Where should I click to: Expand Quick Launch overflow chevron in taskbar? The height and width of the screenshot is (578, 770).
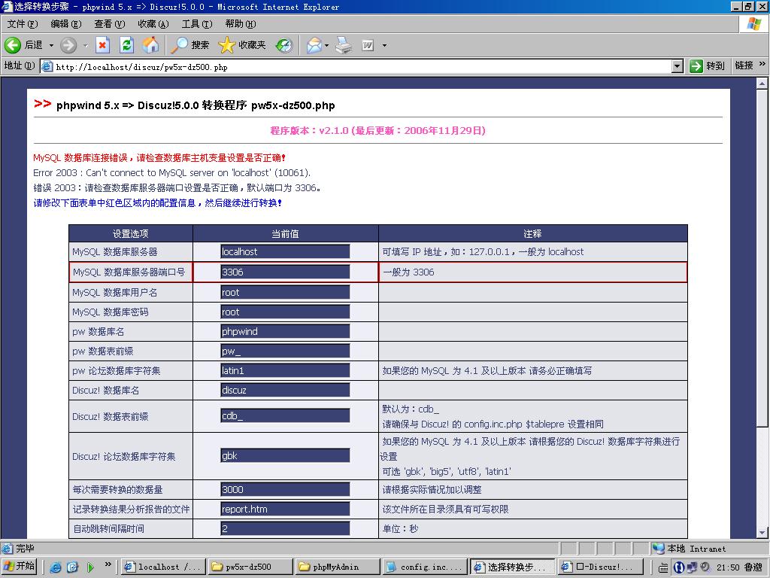pos(108,564)
